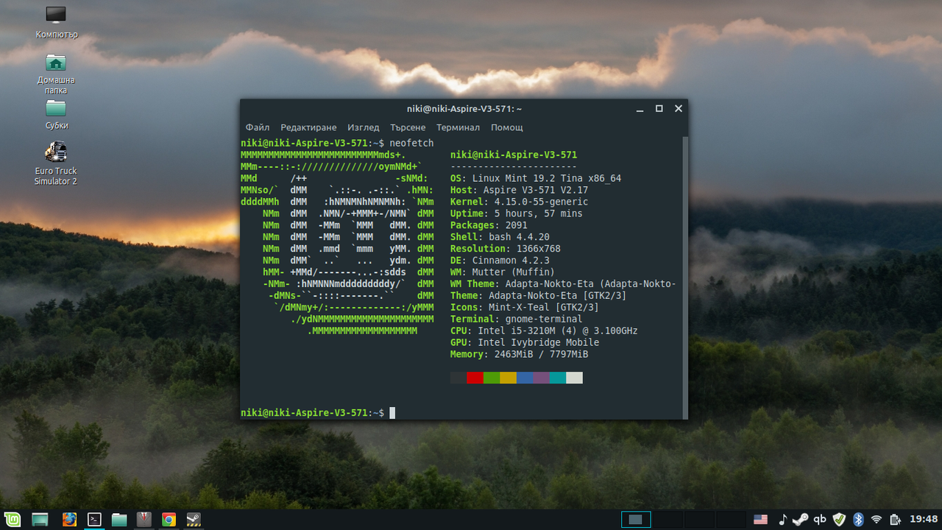Minimize the terminal window
942x530 pixels.
point(640,109)
